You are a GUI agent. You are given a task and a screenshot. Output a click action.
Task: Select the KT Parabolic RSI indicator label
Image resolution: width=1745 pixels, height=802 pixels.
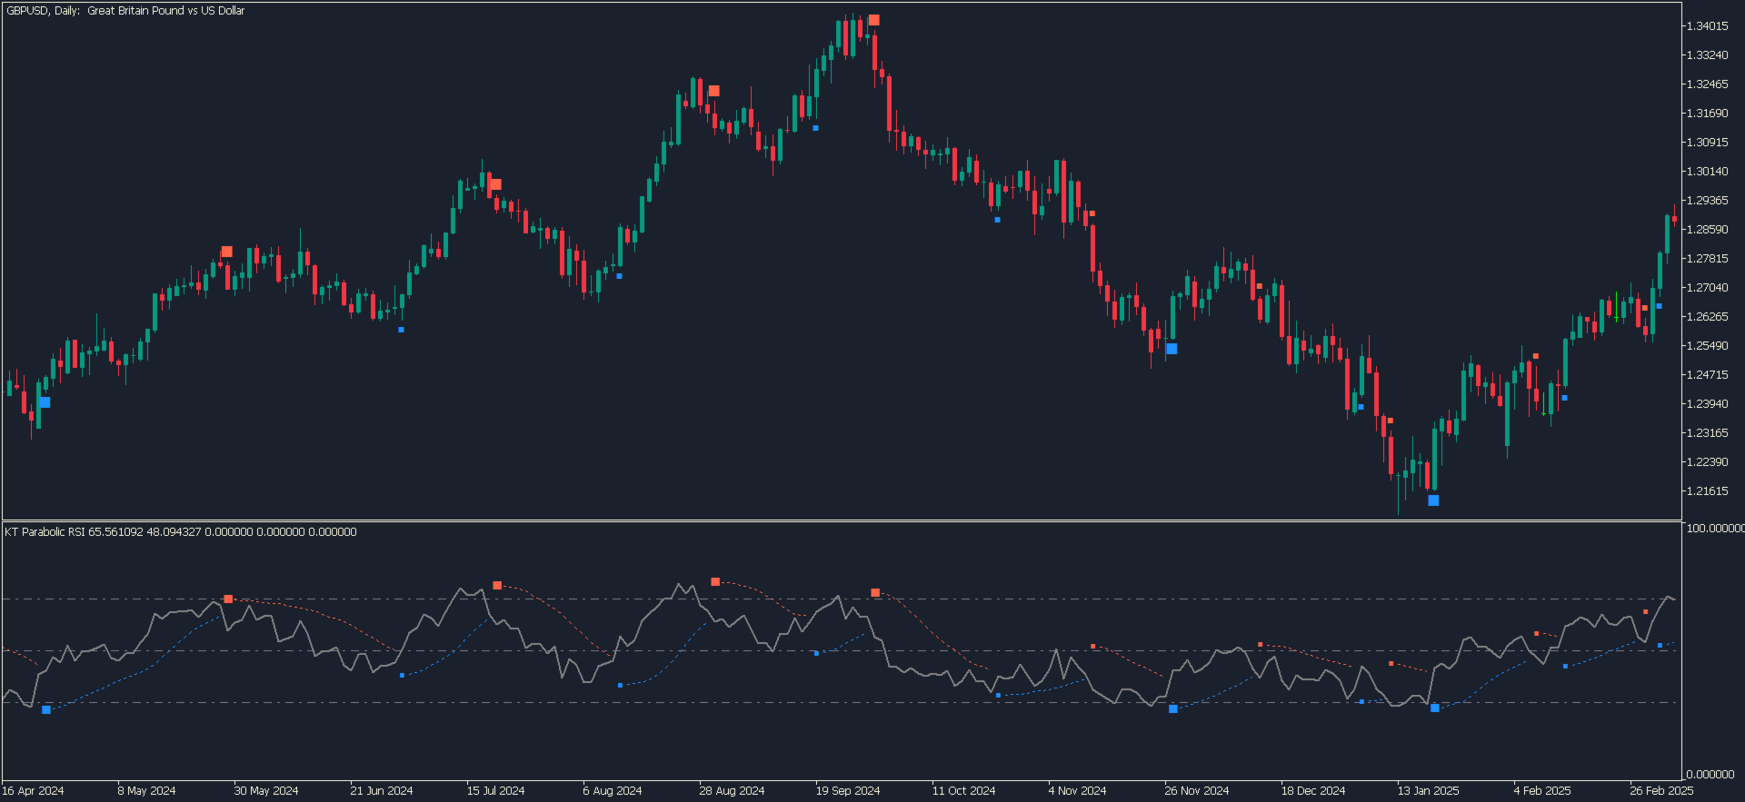181,532
